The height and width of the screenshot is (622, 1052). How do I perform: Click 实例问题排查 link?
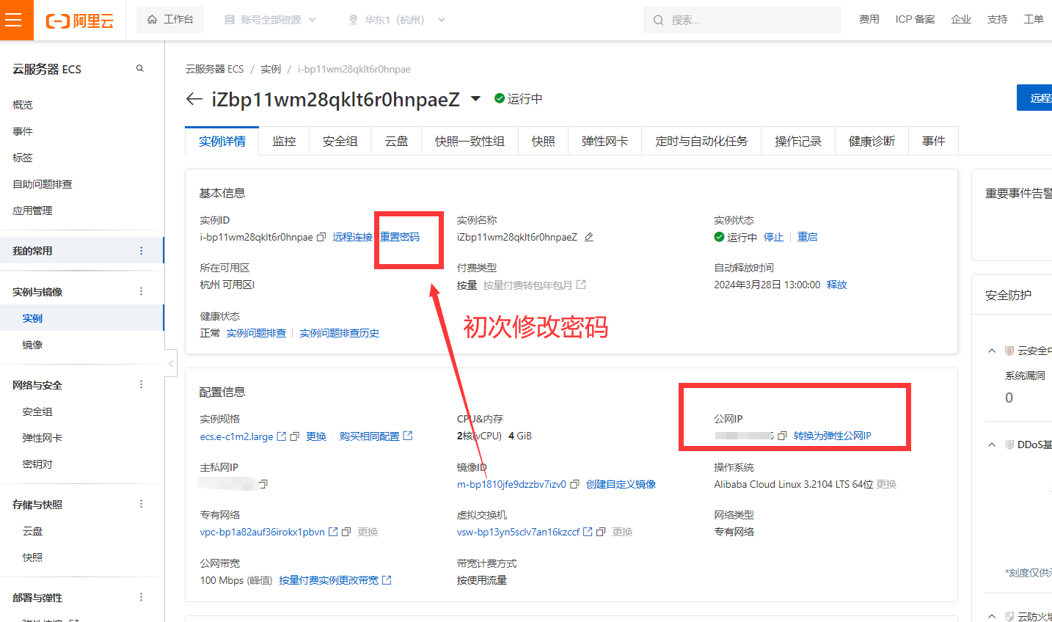pos(256,333)
